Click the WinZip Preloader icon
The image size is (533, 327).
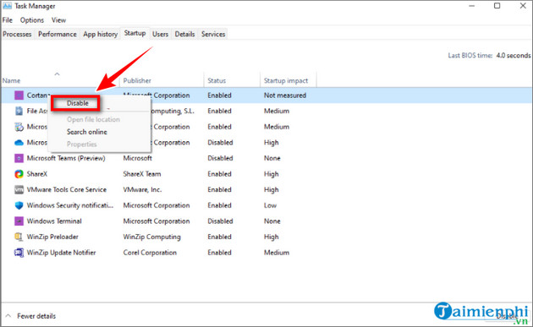click(x=19, y=237)
